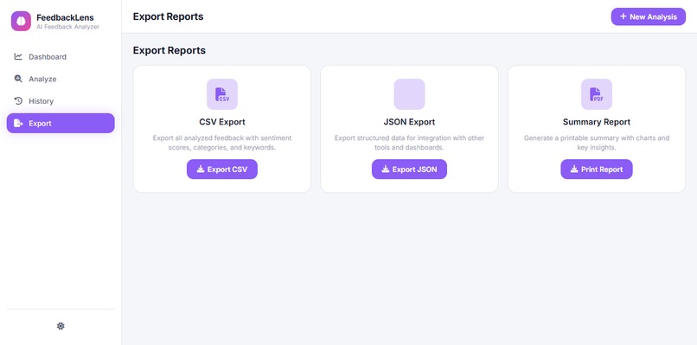Click the 'AI Feedback Analyzer' subtitle
Screen dimensions: 697x345
pos(68,27)
